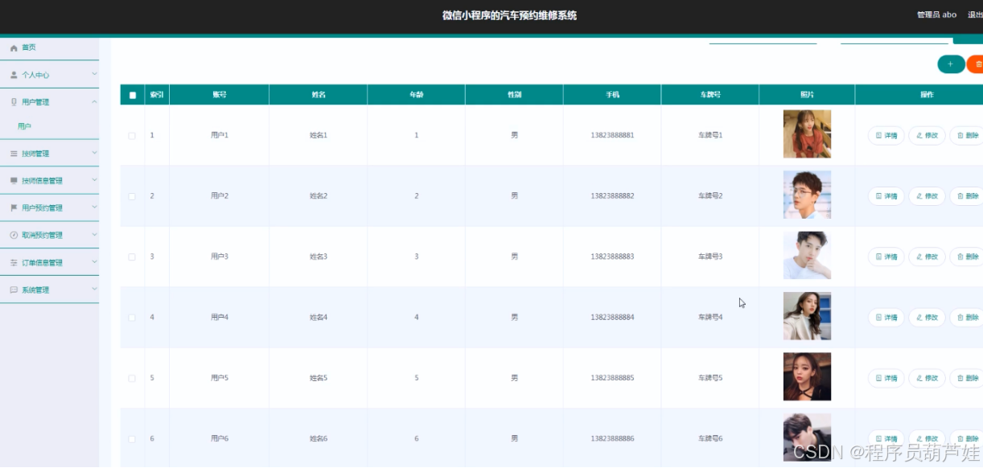
Task: Click the orange trash batch-delete button
Action: coord(975,64)
